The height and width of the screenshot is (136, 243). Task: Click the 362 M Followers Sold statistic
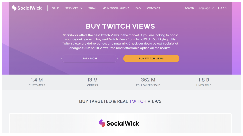click(148, 82)
